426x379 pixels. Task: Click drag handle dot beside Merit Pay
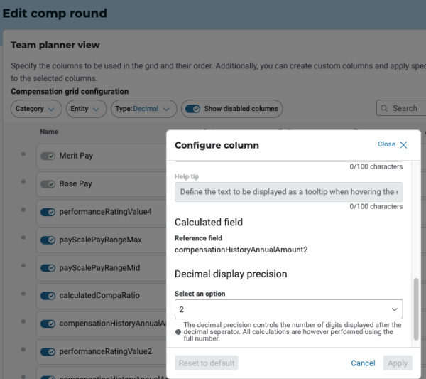click(x=23, y=155)
